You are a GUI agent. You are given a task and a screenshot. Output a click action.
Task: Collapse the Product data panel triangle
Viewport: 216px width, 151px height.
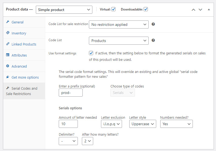point(209,9)
